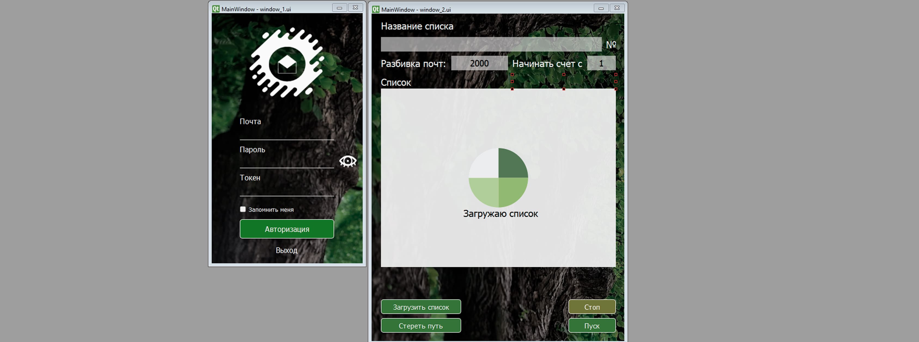The width and height of the screenshot is (919, 342).
Task: Click the Qt icon in window_2.ui title bar
Action: [x=375, y=9]
